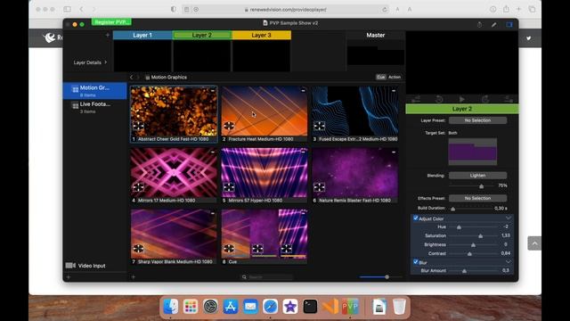Screen dimensions: 570x321
Task: Click the media search field
Action: pos(267,277)
